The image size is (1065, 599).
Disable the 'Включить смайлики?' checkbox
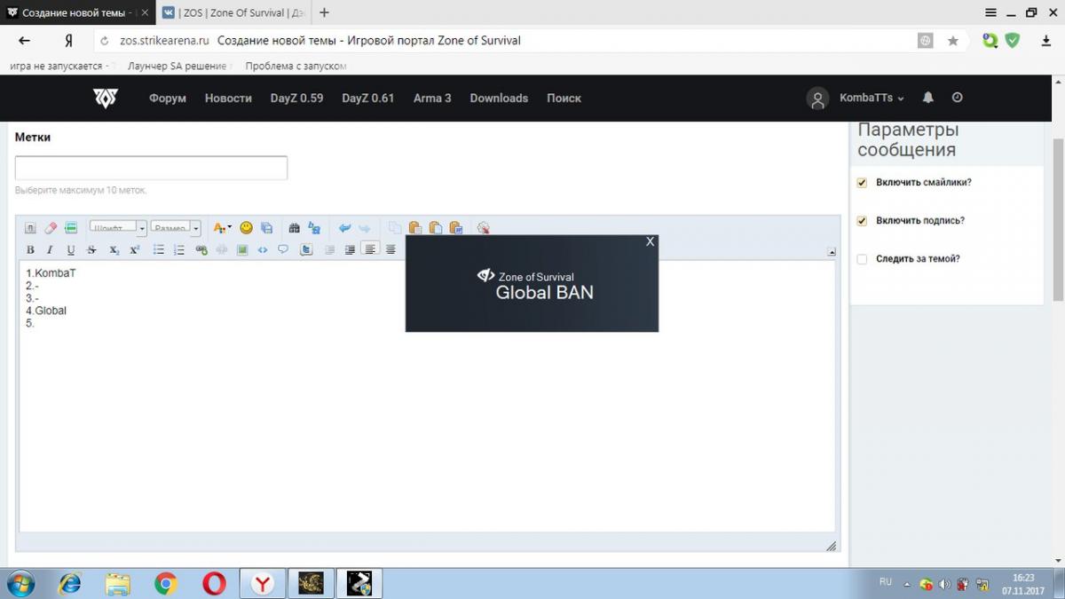[862, 183]
